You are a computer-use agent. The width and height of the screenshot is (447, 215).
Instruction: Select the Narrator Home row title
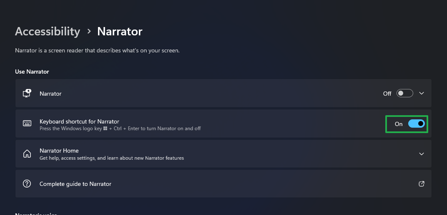pos(59,151)
